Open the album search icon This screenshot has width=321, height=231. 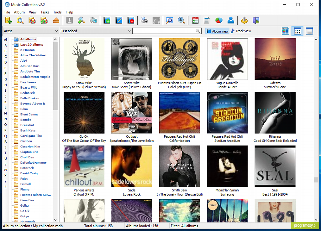pyautogui.click(x=170, y=20)
